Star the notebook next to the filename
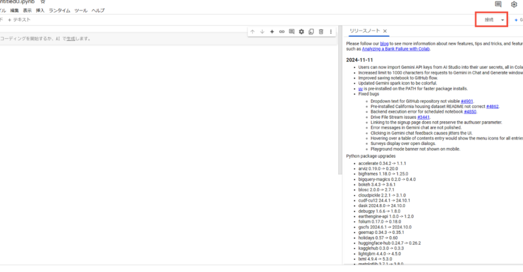The width and height of the screenshot is (523, 272). point(43,2)
